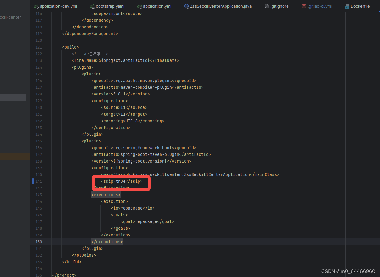The height and width of the screenshot is (277, 380).
Task: Switch to the bootstrap.yaml tab
Action: point(110,6)
